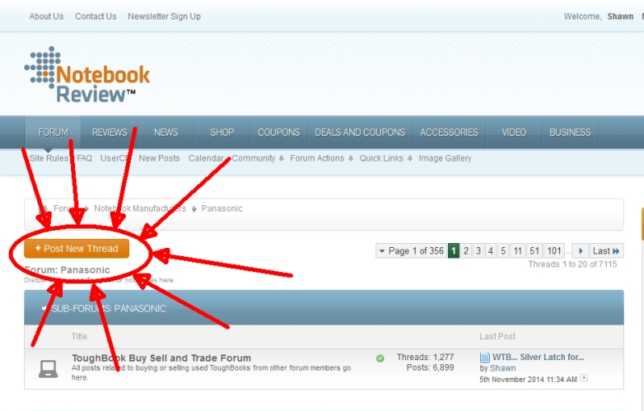Viewport: 644px width, 411px height.
Task: Go to next page arrow
Action: [x=580, y=250]
